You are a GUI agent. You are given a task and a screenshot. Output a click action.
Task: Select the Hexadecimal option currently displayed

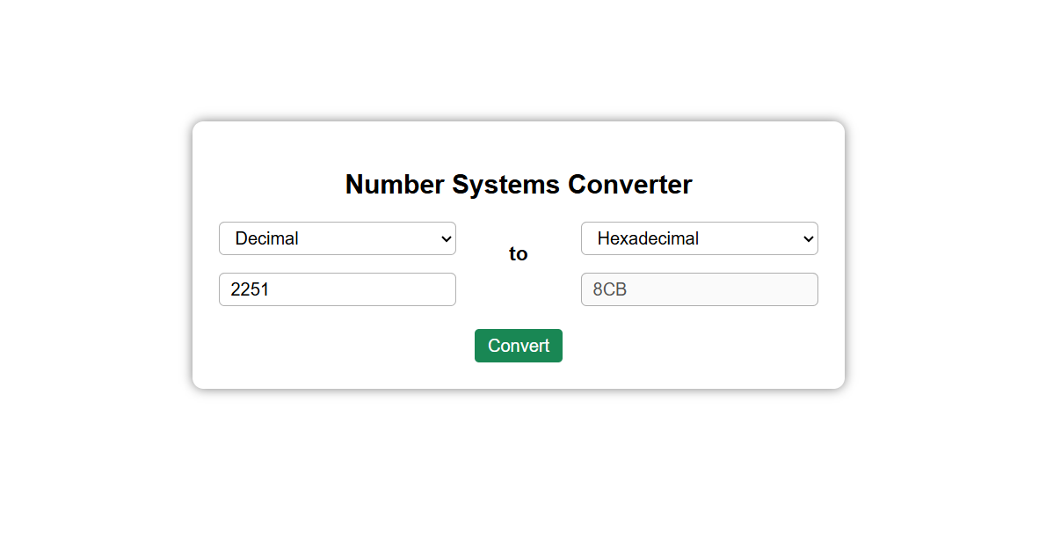tap(699, 238)
